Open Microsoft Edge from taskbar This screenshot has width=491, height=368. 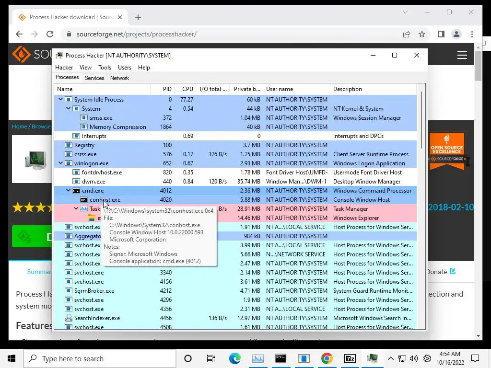[235, 358]
